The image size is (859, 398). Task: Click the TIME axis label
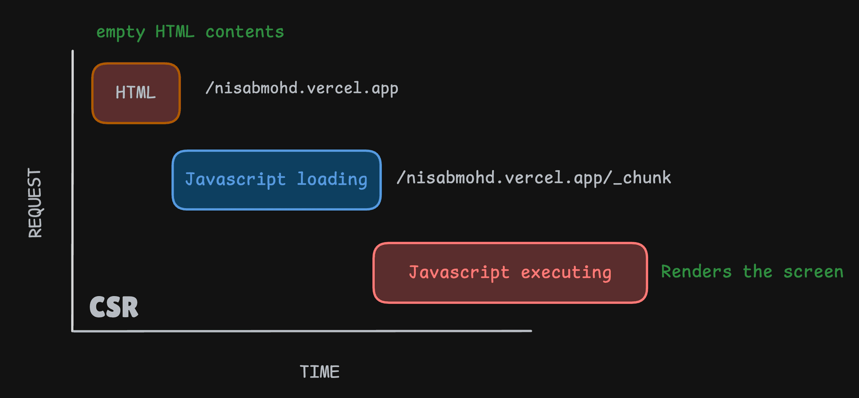[319, 372]
